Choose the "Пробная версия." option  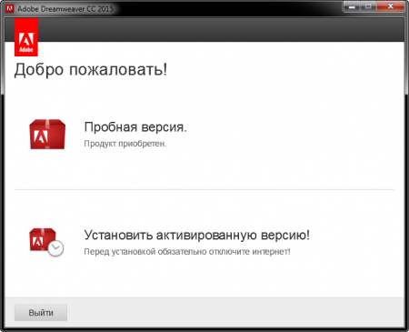click(x=135, y=127)
